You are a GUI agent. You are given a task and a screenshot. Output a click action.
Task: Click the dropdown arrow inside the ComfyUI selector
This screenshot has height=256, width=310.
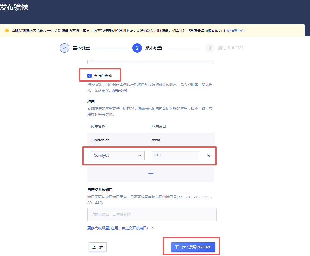pos(140,155)
